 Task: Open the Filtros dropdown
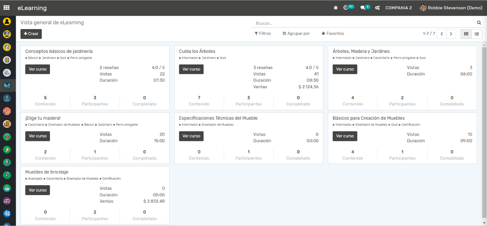tap(263, 34)
